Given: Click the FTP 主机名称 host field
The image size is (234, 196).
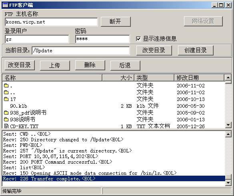Looking at the screenshot, I should click(51, 22).
